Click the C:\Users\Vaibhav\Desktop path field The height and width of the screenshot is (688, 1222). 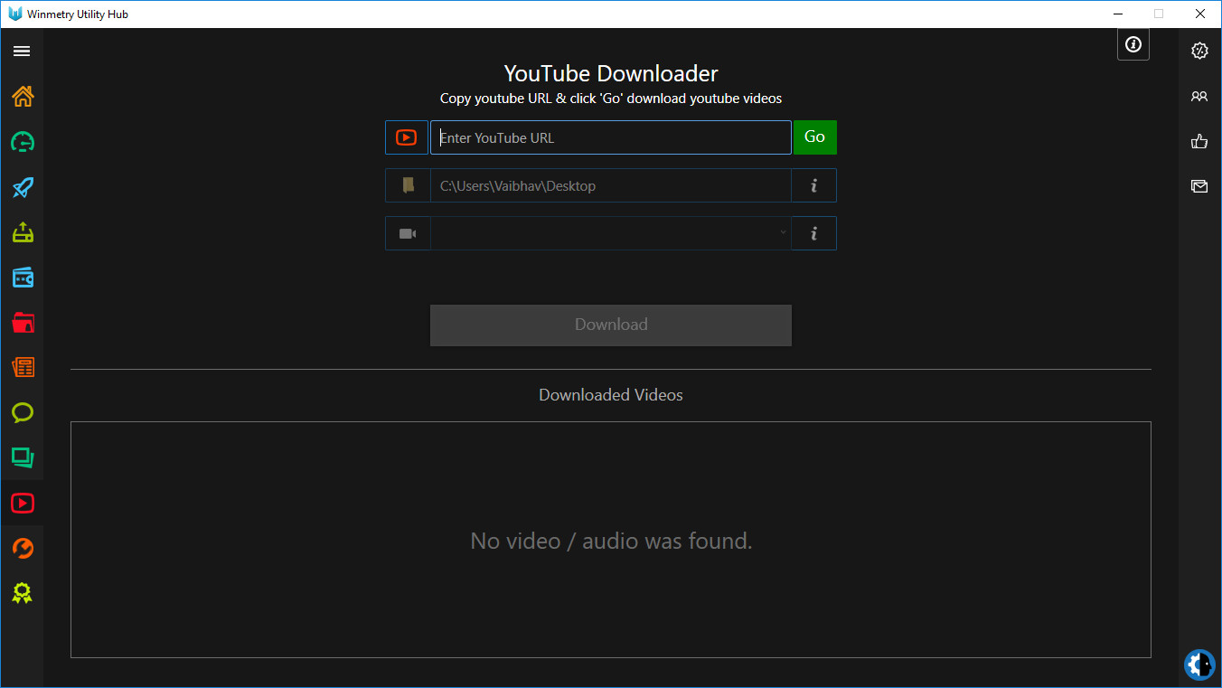(x=611, y=185)
